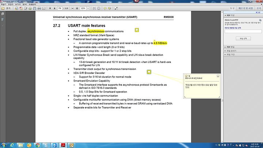Switch to the 도구 tools pane tab
Image resolution: width=263 pixels, height=148 pixels.
click(x=232, y=8)
